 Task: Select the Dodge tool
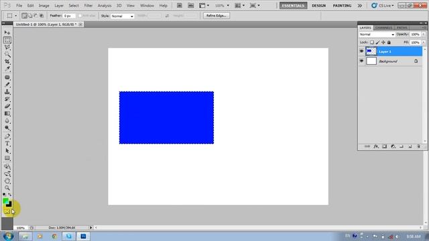(7, 128)
